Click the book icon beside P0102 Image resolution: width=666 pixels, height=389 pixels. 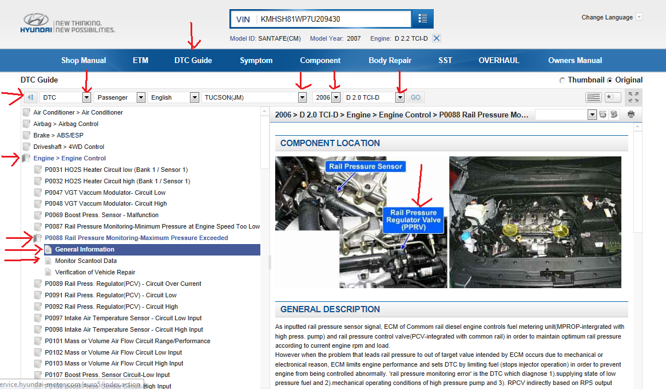tap(38, 352)
